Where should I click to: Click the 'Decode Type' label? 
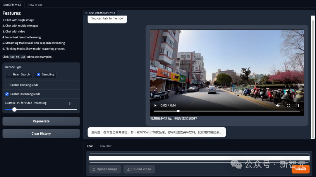[13, 67]
